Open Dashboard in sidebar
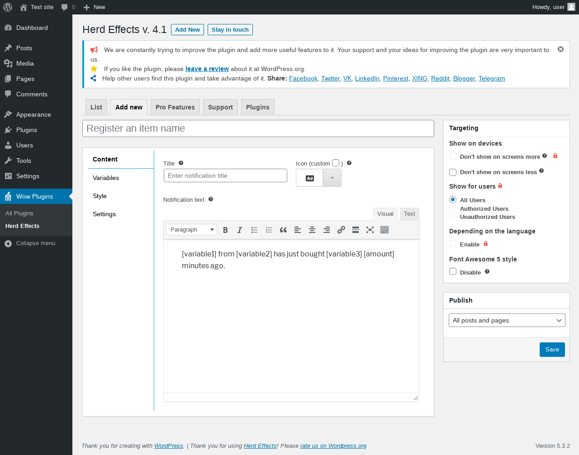This screenshot has width=579, height=455. [36, 28]
